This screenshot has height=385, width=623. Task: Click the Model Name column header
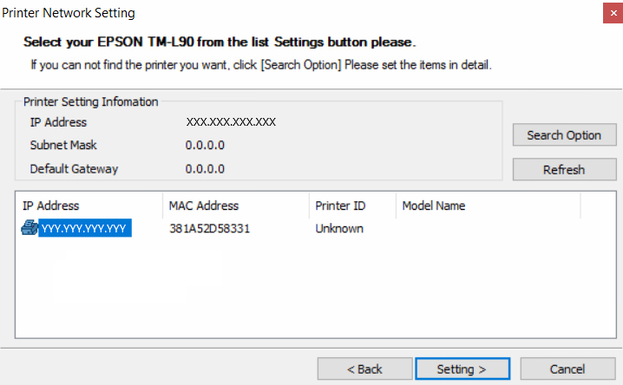pos(486,206)
